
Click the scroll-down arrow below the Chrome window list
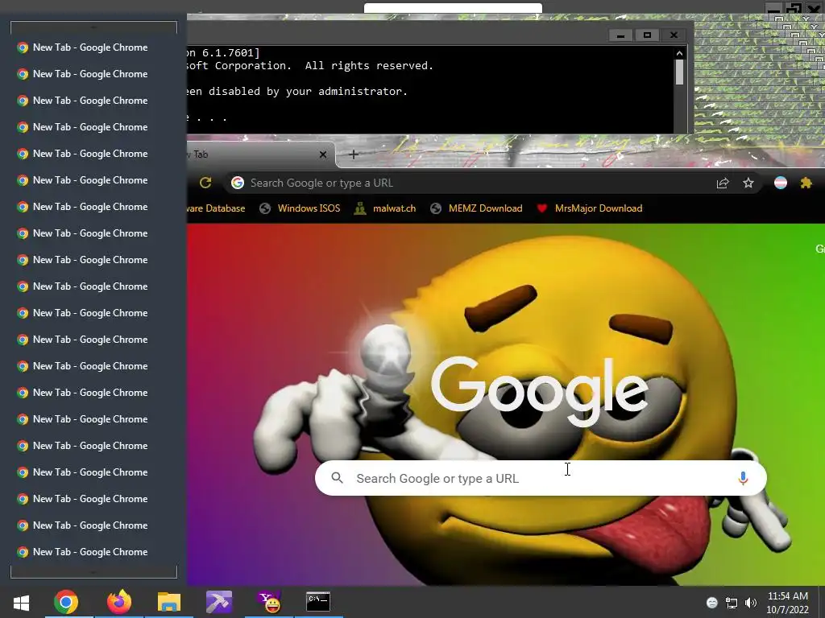tap(93, 572)
